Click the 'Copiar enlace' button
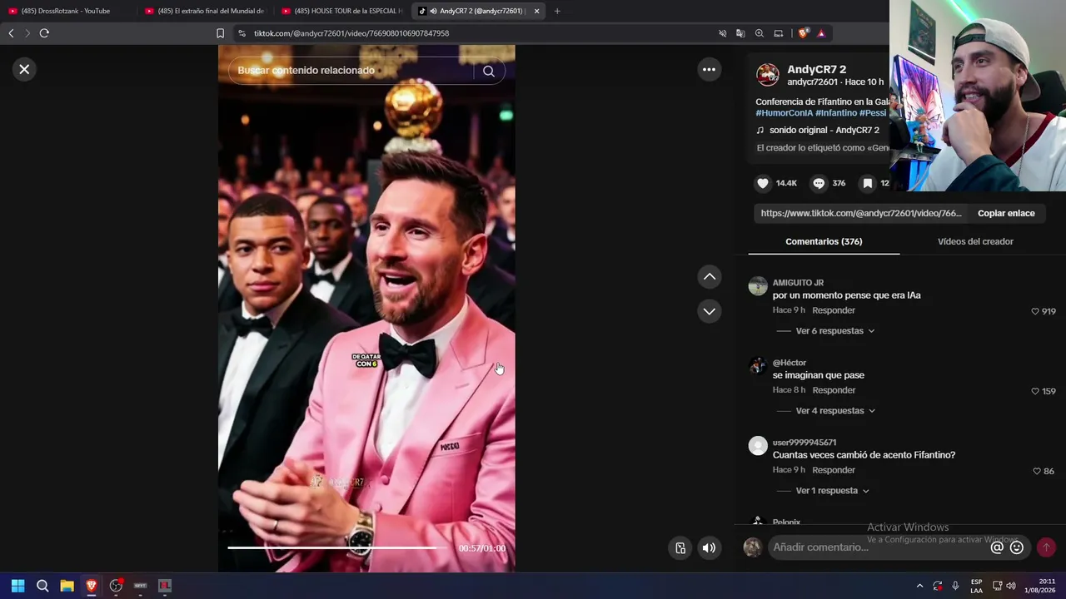Screen dimensions: 1066x599 [1006, 213]
